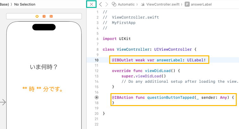239x129 pixels.
Task: Select the いま何時？ button on canvas
Action: point(44,67)
